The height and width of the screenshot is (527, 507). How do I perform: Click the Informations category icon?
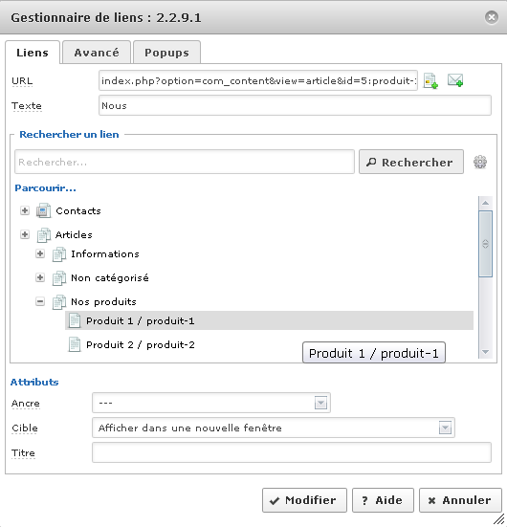point(59,254)
